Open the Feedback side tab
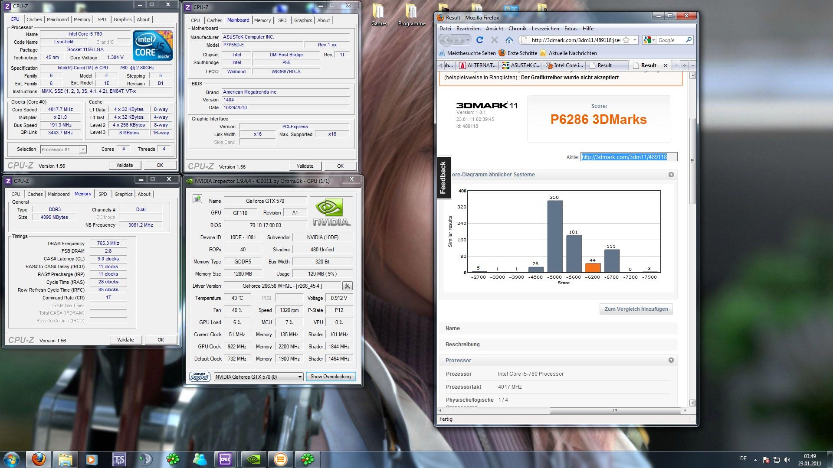This screenshot has width=833, height=468. coord(443,177)
